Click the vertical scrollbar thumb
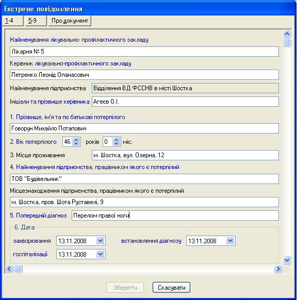297x300 pixels. click(x=287, y=42)
